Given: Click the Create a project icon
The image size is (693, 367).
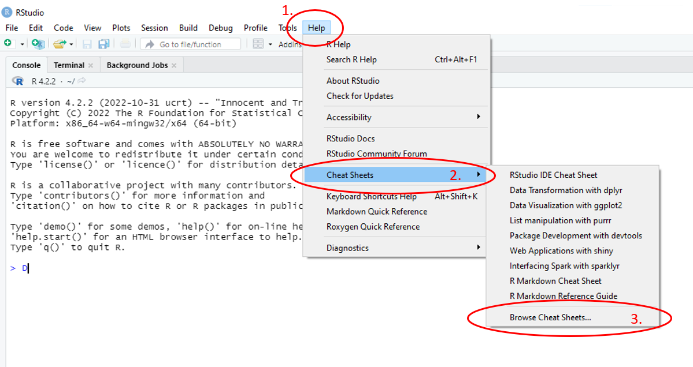Looking at the screenshot, I should coord(38,44).
